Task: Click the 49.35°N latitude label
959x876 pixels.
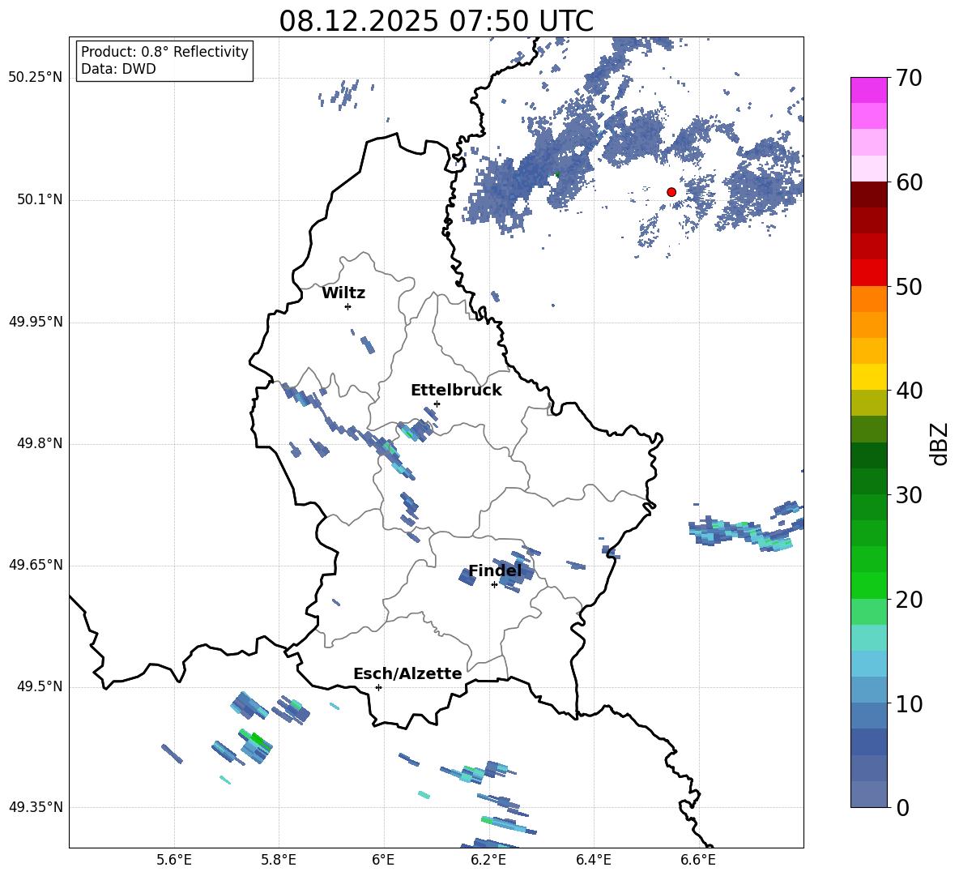Action: click(36, 807)
